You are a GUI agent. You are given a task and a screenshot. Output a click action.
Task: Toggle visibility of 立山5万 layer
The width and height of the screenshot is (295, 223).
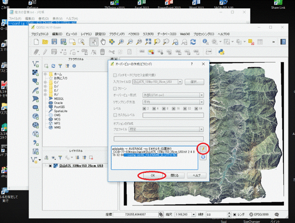pyautogui.click(x=50, y=166)
